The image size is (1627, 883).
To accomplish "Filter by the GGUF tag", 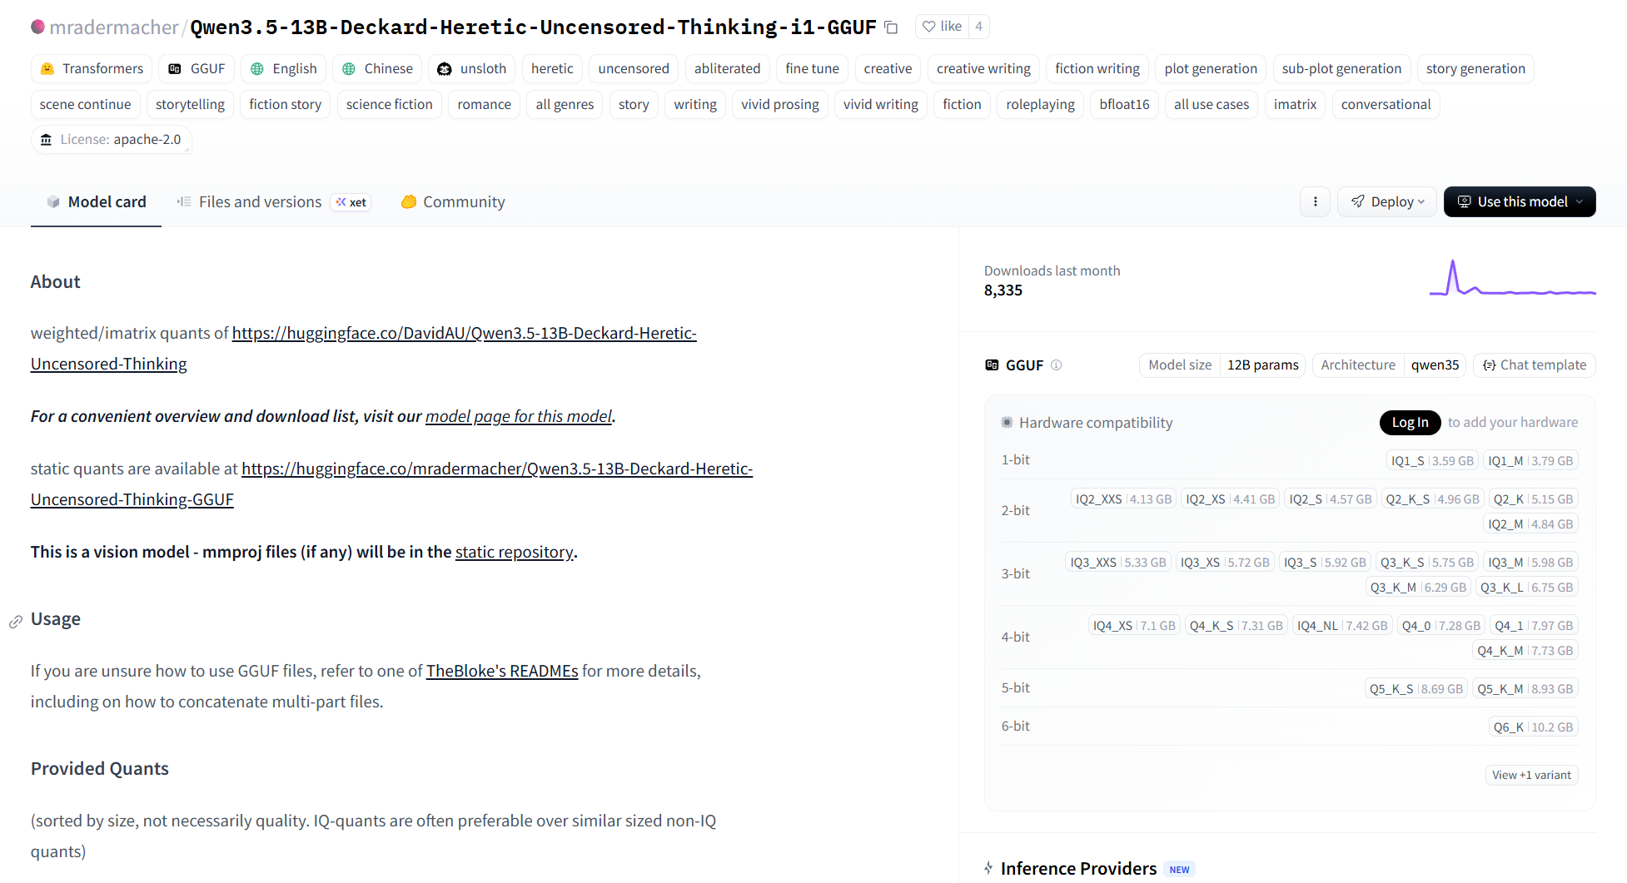I will [x=197, y=68].
